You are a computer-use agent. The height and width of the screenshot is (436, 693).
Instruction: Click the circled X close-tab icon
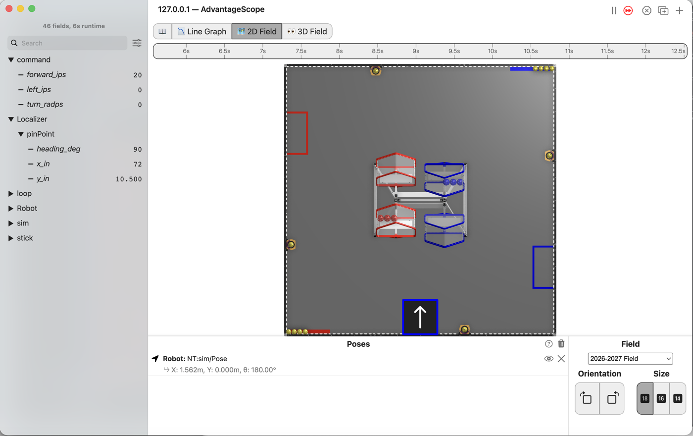tap(646, 10)
